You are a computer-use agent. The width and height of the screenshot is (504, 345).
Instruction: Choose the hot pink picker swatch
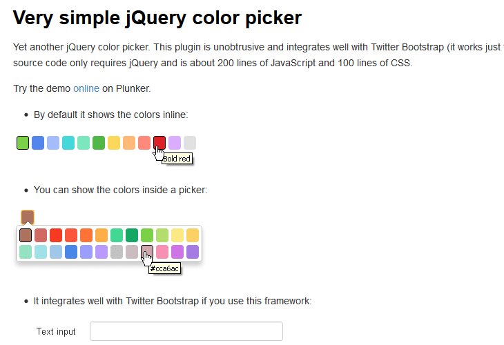[x=162, y=252]
